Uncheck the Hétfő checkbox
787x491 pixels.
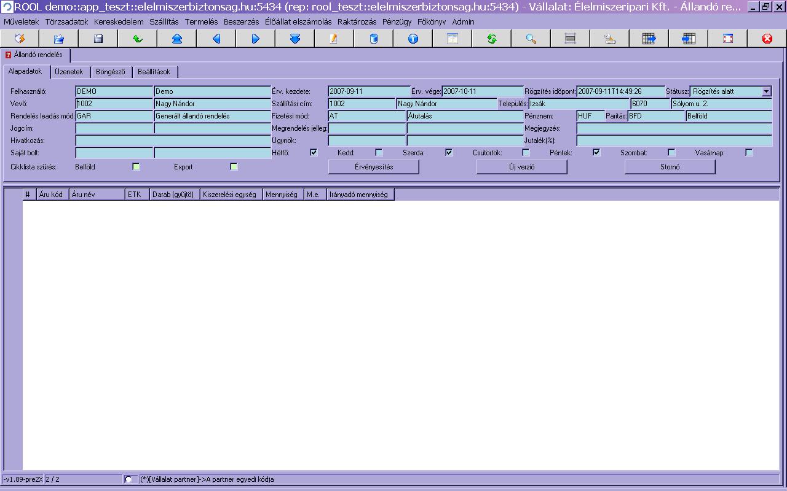314,152
